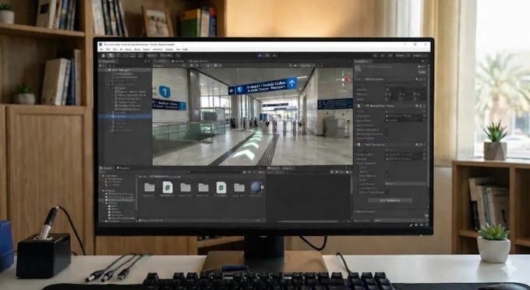
Task: Open the Transform component options menu icon
Action: [x=424, y=79]
